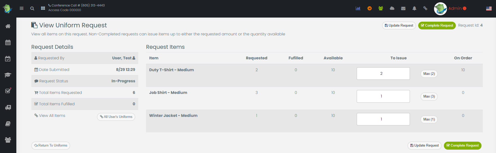Set Duty T-Shirt quantity with Max (2)
The image size is (496, 153).
pos(429,74)
